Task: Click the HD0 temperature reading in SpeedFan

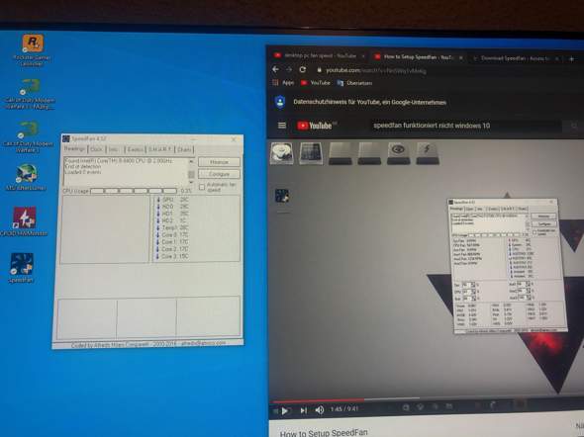Action: pos(173,207)
